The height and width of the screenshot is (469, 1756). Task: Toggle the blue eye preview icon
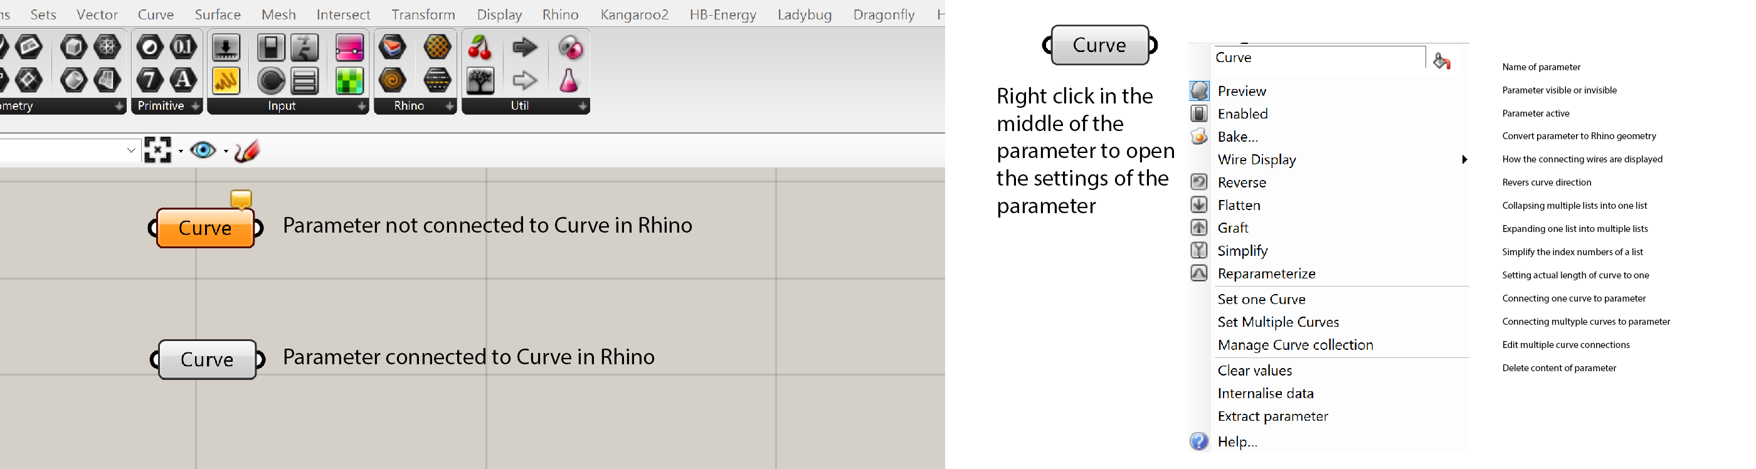(203, 150)
